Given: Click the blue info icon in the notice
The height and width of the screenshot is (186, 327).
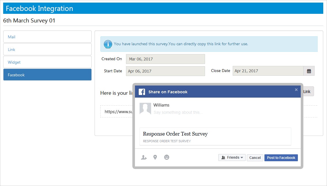Looking at the screenshot, I should (x=108, y=44).
